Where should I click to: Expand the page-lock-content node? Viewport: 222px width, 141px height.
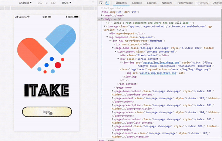point(113,119)
